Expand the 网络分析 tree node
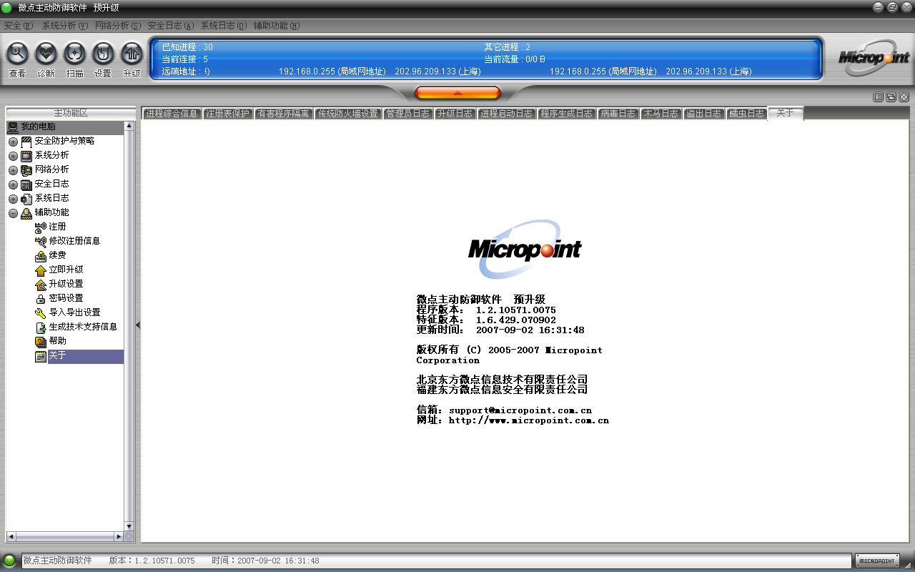This screenshot has width=915, height=572. tap(13, 170)
